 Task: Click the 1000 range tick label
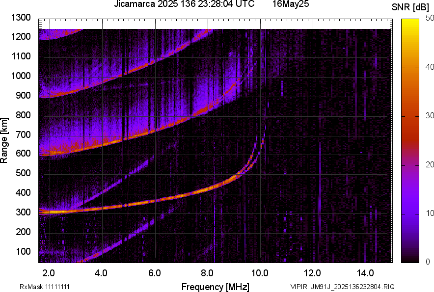21,76
